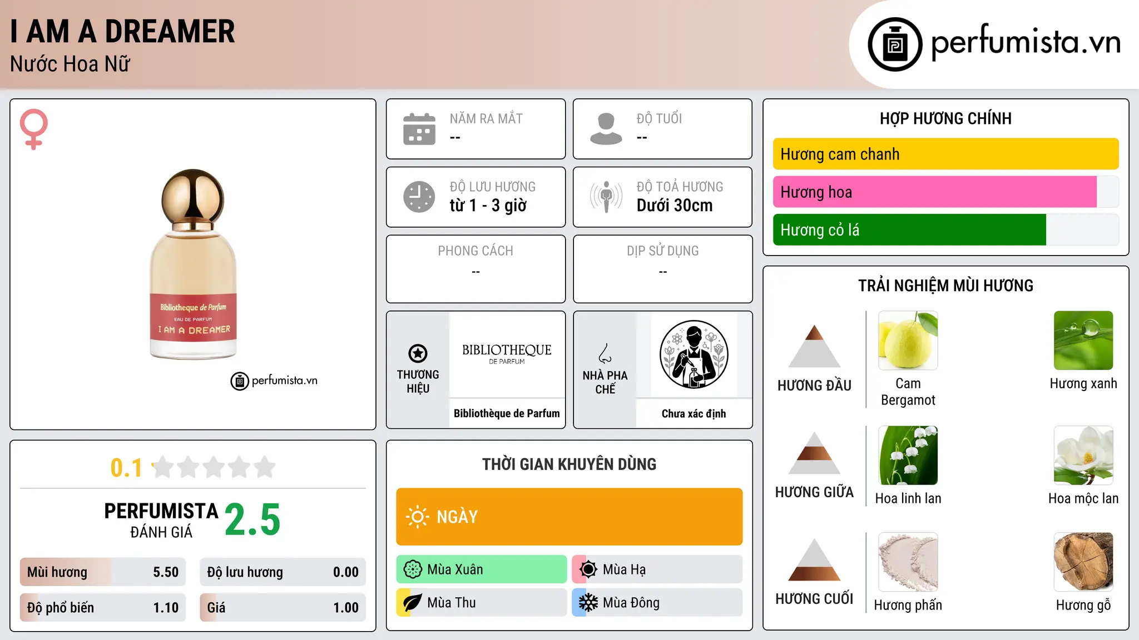The height and width of the screenshot is (640, 1139).
Task: Open the Bibliothèque de Parfum brand name
Action: (x=507, y=413)
